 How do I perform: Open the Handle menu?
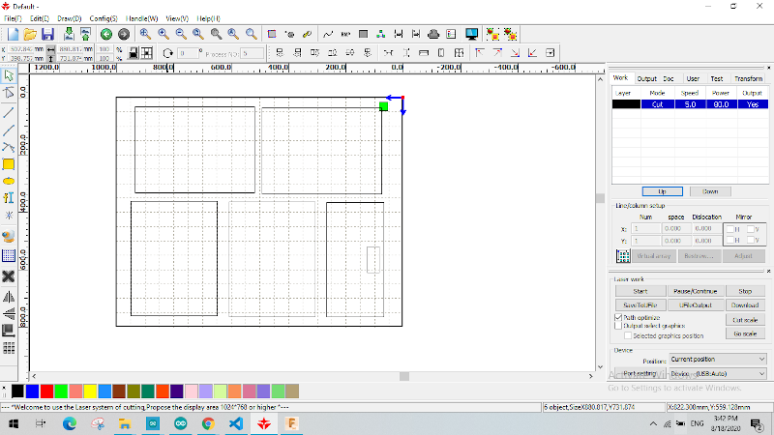pos(141,18)
